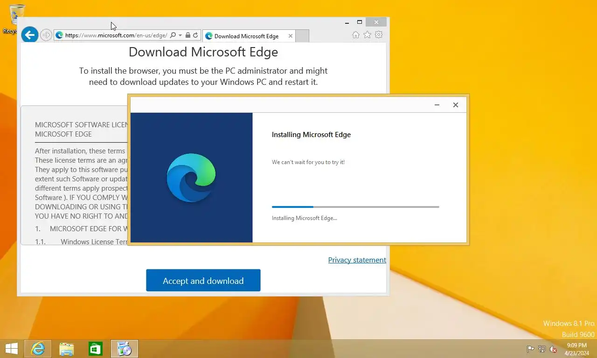Go to the browser home page
This screenshot has width=597, height=358.
click(x=356, y=35)
